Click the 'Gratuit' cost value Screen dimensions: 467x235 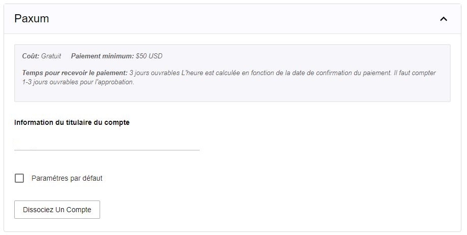pos(51,56)
